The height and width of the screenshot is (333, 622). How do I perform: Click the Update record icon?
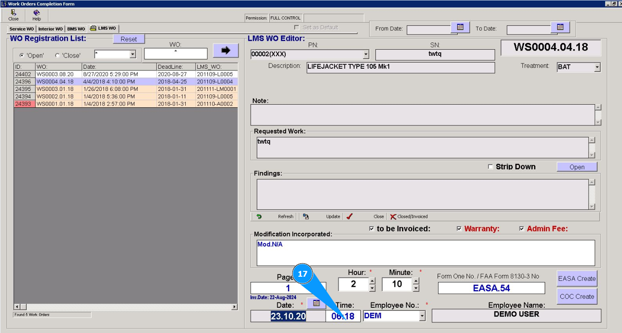[x=306, y=216]
